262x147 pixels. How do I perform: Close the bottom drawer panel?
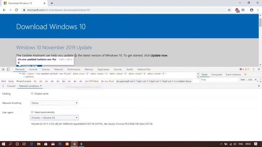[259, 86]
